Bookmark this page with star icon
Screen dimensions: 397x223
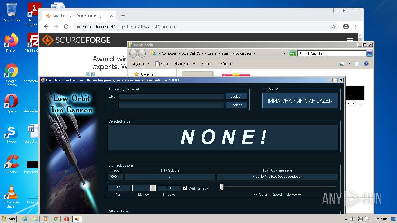pyautogui.click(x=333, y=27)
